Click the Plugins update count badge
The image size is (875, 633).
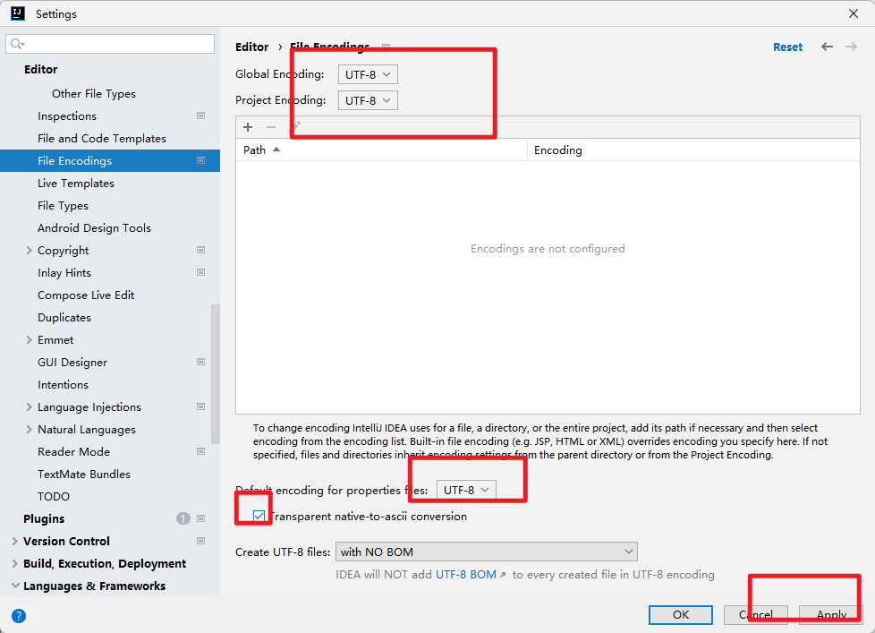click(183, 518)
